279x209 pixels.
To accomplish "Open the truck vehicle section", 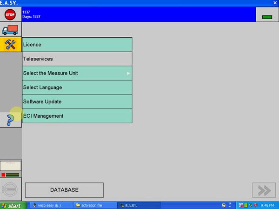I will (x=10, y=29).
